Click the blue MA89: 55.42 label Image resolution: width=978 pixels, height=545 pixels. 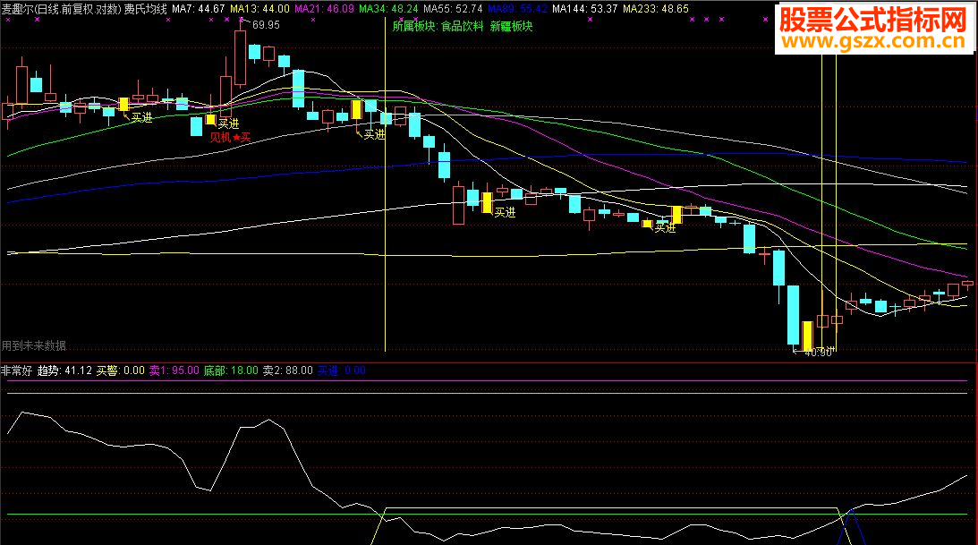[518, 9]
